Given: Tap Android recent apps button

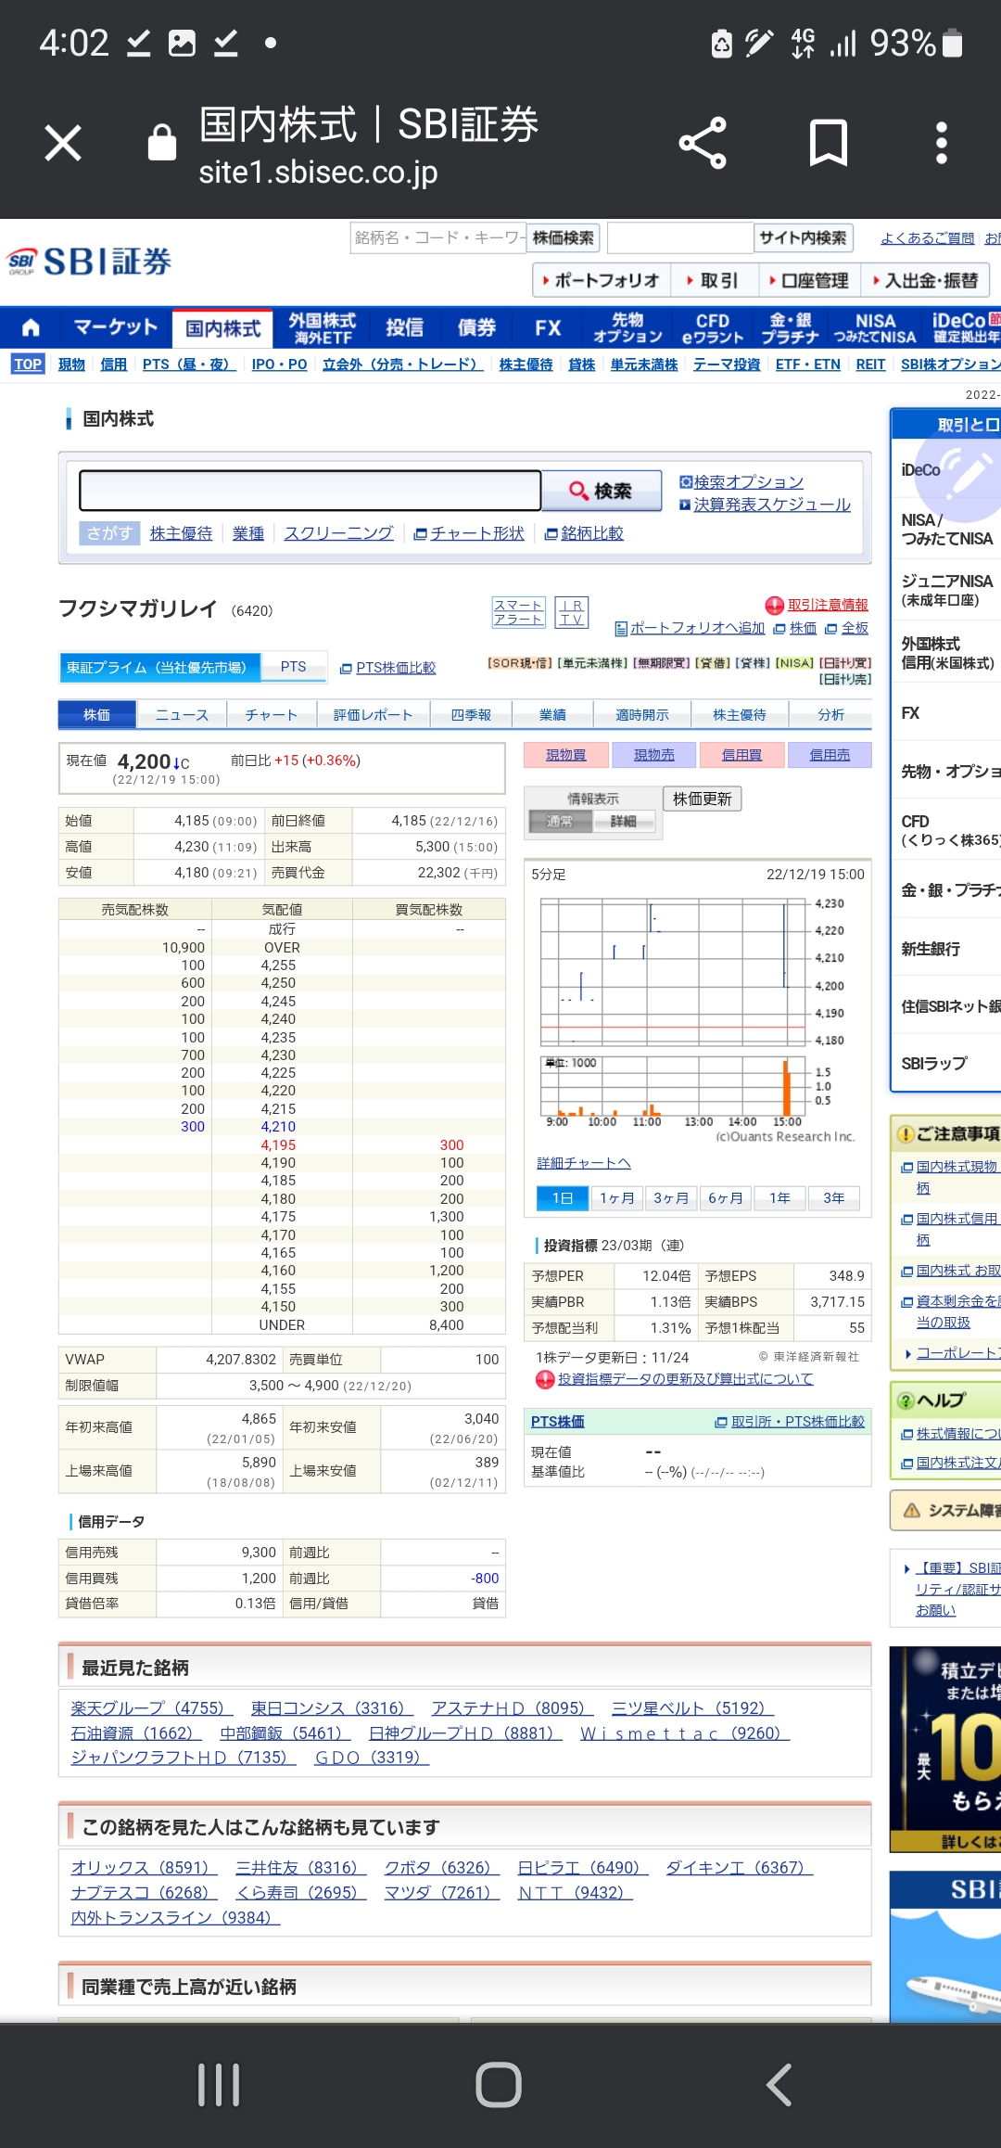Looking at the screenshot, I should [x=219, y=2085].
